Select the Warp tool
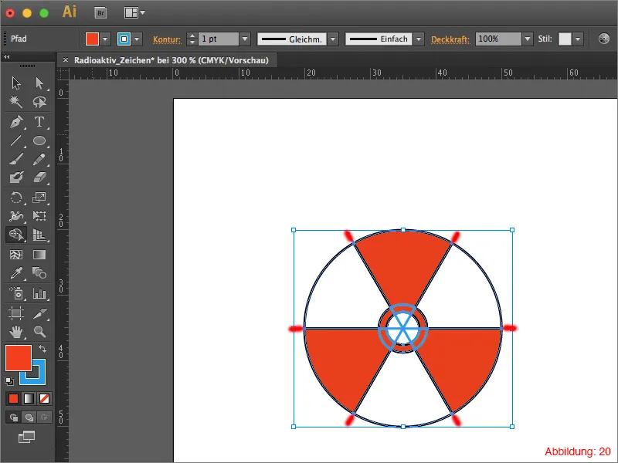 pos(16,215)
